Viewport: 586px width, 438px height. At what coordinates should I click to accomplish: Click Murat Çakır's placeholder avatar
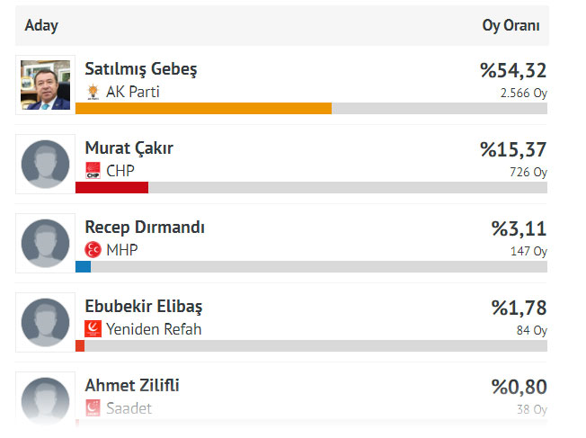pos(45,165)
